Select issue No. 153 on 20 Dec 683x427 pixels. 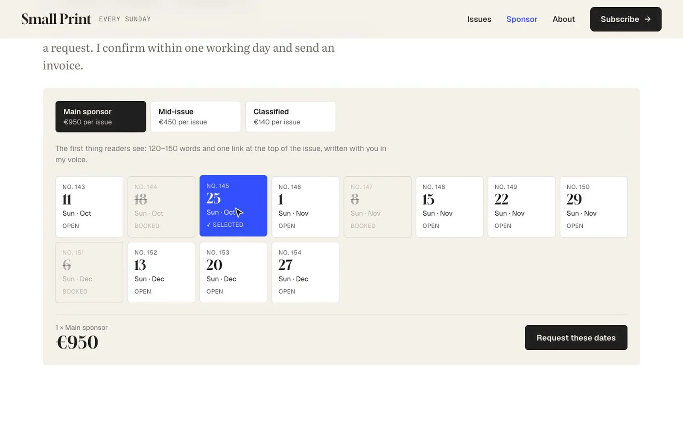click(234, 272)
